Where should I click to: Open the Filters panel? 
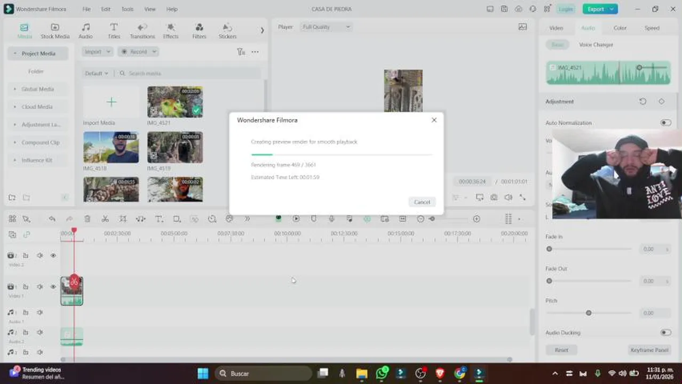[199, 31]
